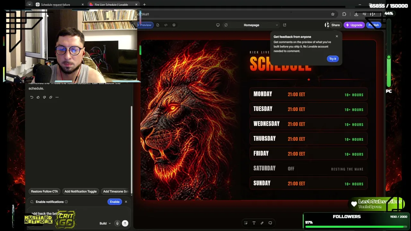
Task: Open the file view icon next to Preview
Action: tap(158, 25)
